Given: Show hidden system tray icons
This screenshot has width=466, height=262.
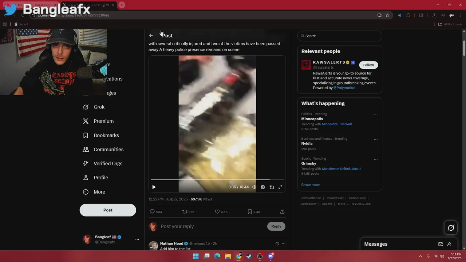Looking at the screenshot, I should (x=420, y=256).
